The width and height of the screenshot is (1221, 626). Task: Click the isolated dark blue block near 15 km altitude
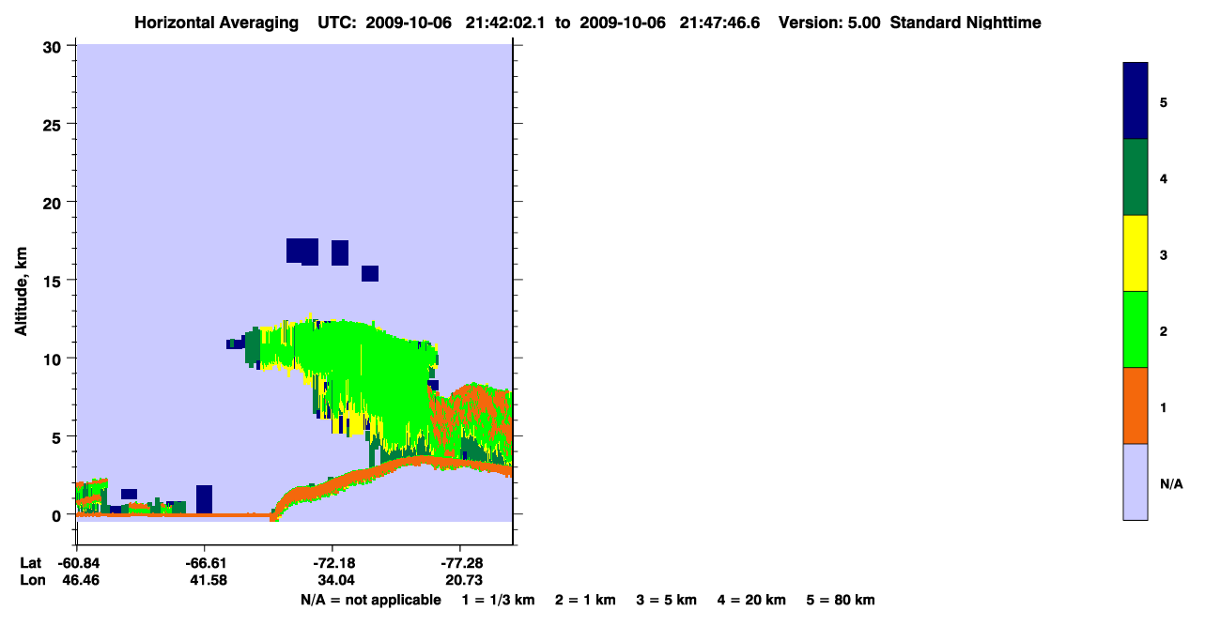(370, 273)
